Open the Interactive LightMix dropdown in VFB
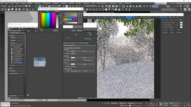 150,17
